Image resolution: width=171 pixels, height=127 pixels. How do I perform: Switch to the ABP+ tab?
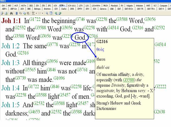(4, 9)
